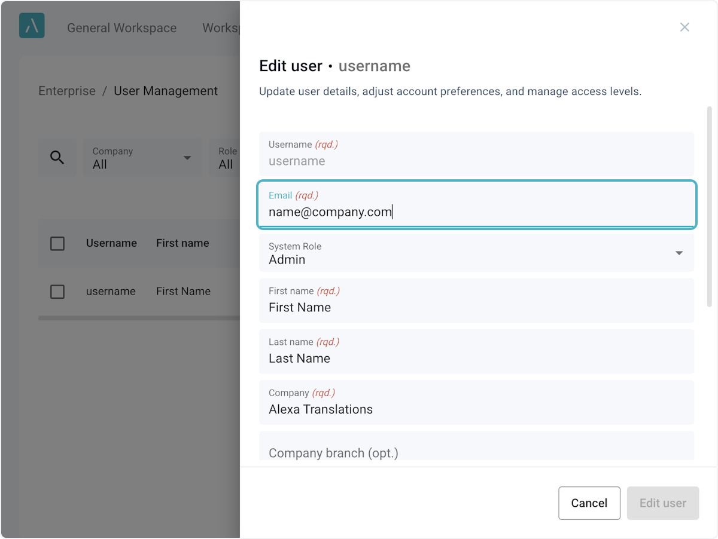Close the Edit user panel
Viewport: 718px width, 539px height.
point(684,27)
